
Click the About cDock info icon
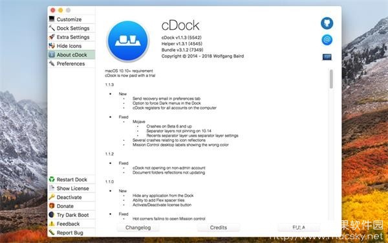click(52, 54)
